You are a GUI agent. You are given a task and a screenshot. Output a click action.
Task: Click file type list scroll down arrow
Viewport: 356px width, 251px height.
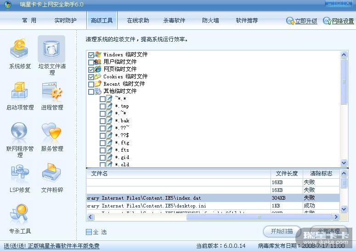click(344, 163)
